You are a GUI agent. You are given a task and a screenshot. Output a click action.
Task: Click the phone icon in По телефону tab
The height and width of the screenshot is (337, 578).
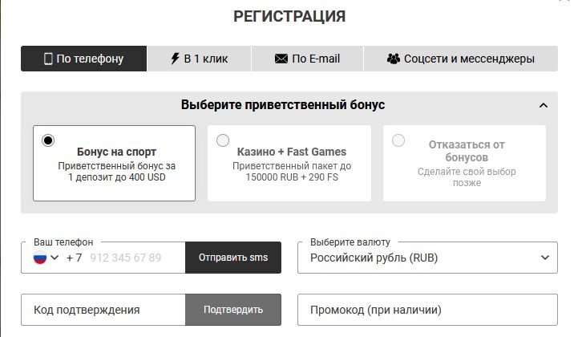47,59
